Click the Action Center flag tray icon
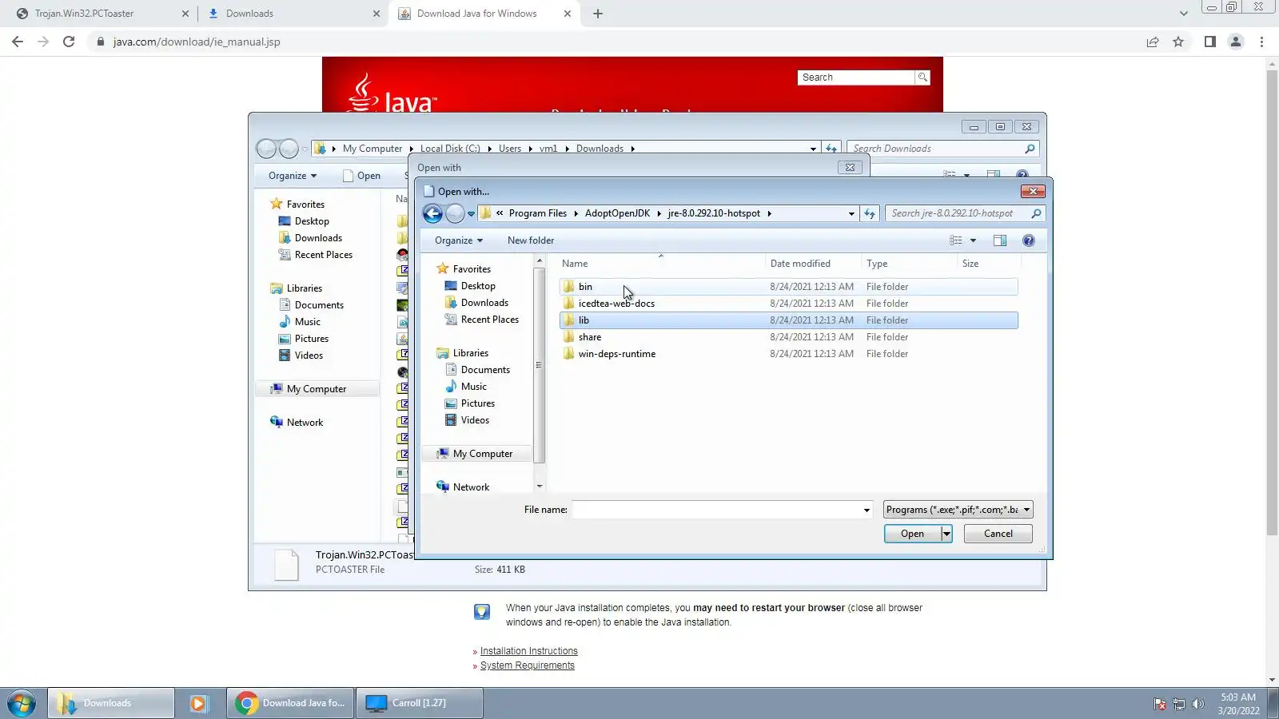 point(1159,704)
